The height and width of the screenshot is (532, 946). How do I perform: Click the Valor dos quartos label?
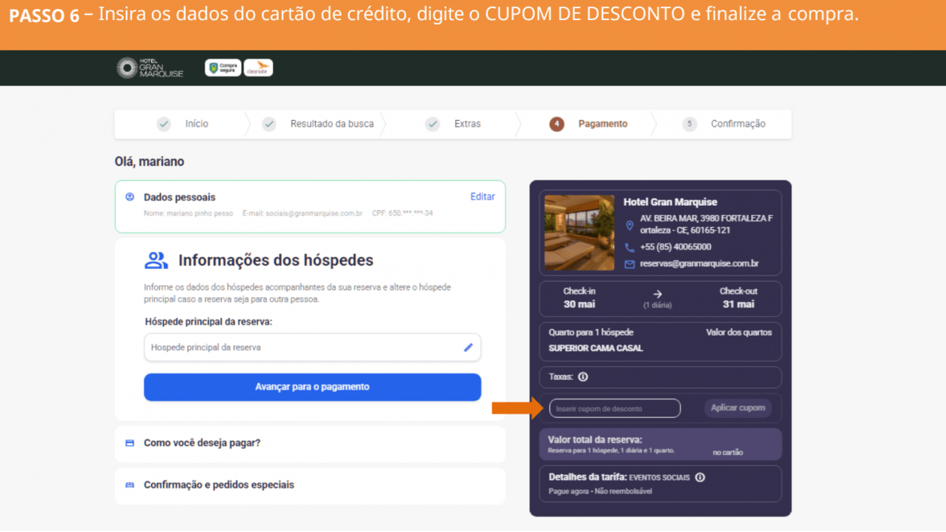(x=738, y=333)
